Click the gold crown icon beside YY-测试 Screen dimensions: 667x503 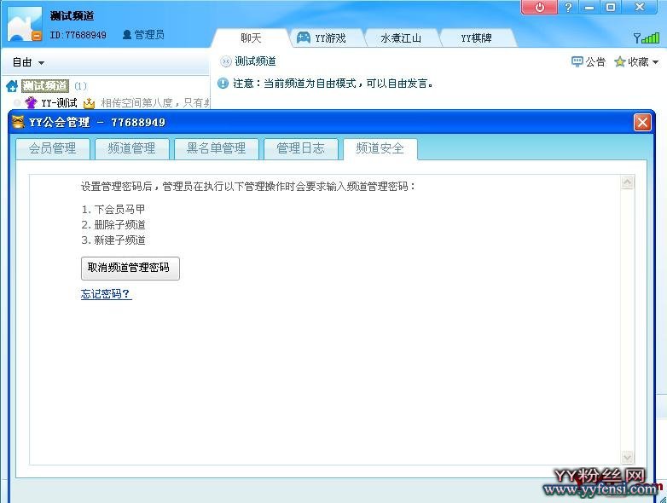tap(89, 103)
